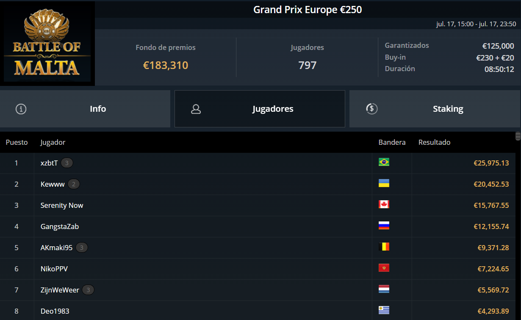
Task: Click guaranteed amount €125,000
Action: tap(498, 46)
